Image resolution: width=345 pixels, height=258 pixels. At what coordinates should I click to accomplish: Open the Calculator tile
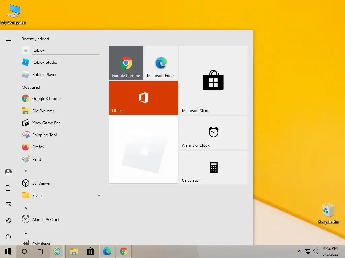click(213, 168)
